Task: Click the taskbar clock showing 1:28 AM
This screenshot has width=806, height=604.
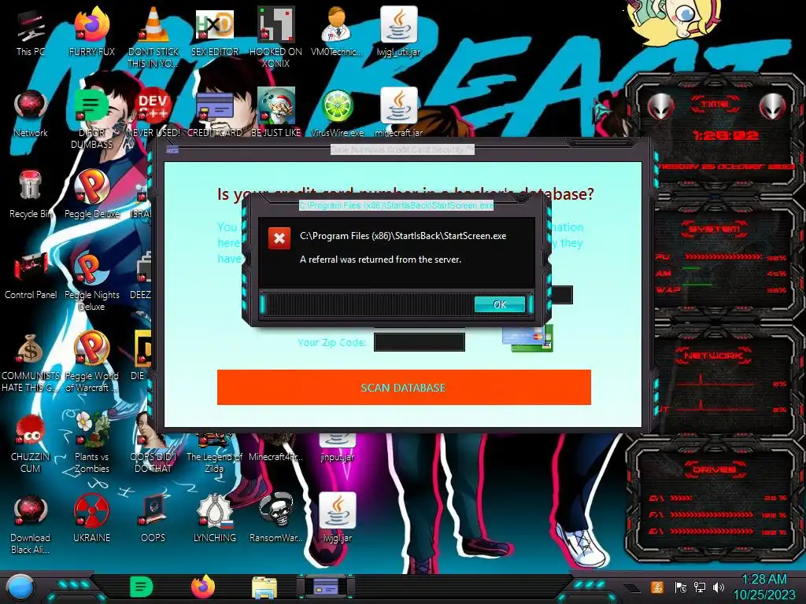Action: (x=764, y=587)
